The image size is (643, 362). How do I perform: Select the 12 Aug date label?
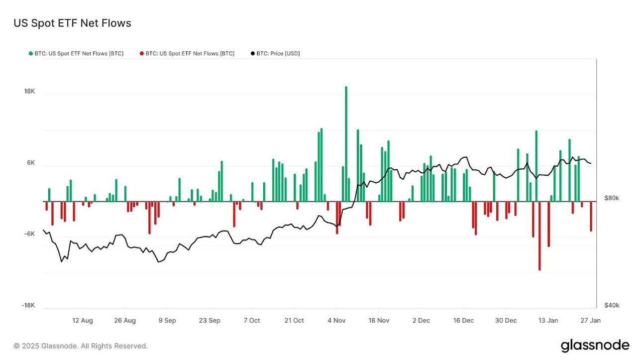tap(83, 321)
